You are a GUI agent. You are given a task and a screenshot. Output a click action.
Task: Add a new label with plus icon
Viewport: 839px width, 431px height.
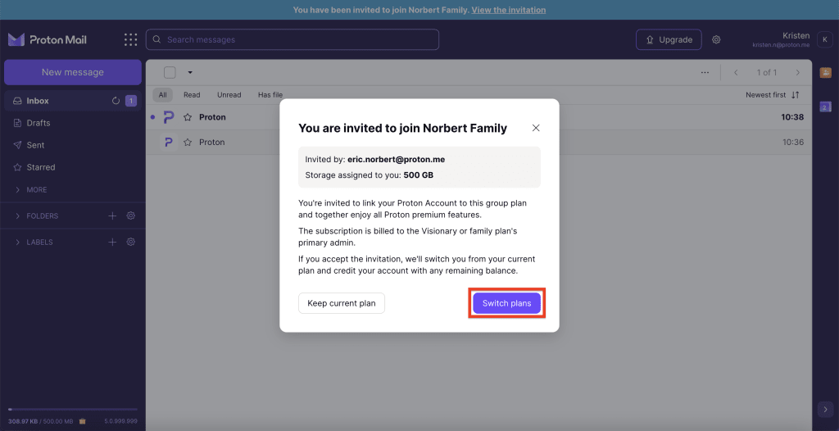[x=112, y=242]
